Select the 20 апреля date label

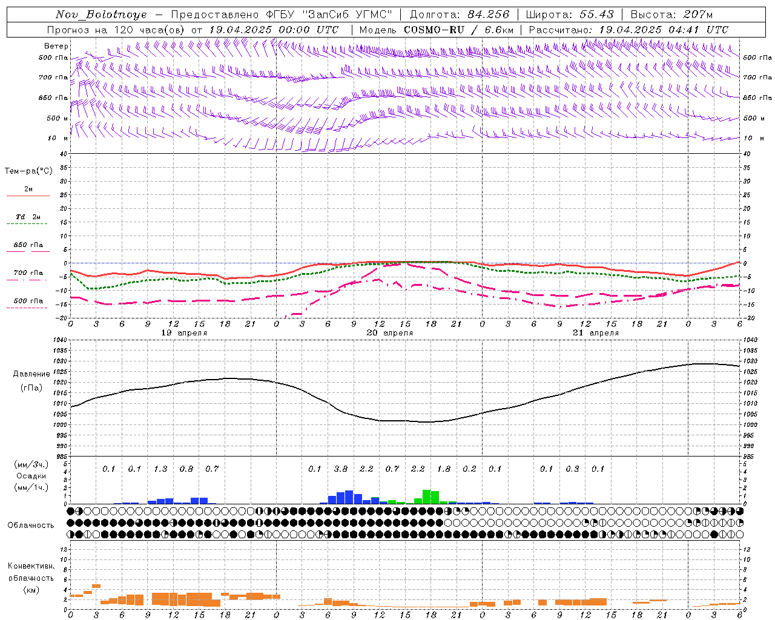390,333
